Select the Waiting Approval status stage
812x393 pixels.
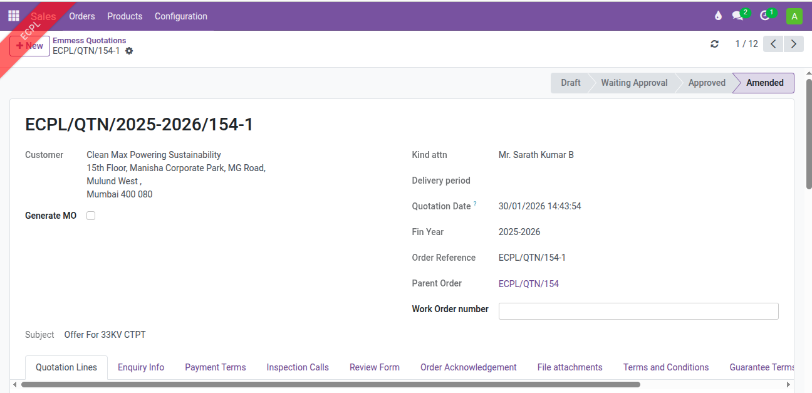tap(633, 83)
